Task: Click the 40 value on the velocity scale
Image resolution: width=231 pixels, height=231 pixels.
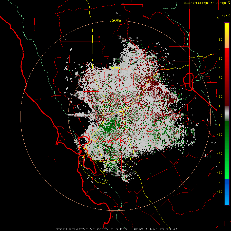Action: pyautogui.click(x=220, y=78)
